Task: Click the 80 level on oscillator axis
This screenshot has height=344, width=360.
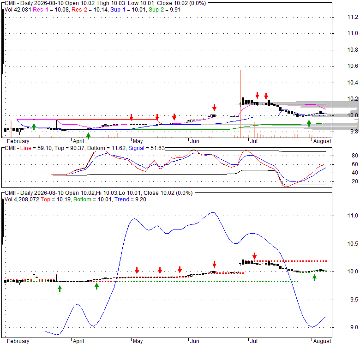Action: 355,156
